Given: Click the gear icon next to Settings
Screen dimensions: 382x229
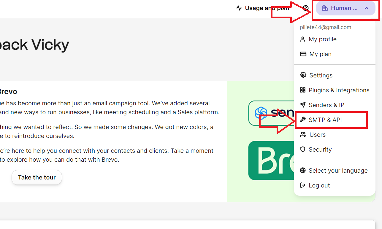Looking at the screenshot, I should (x=303, y=75).
